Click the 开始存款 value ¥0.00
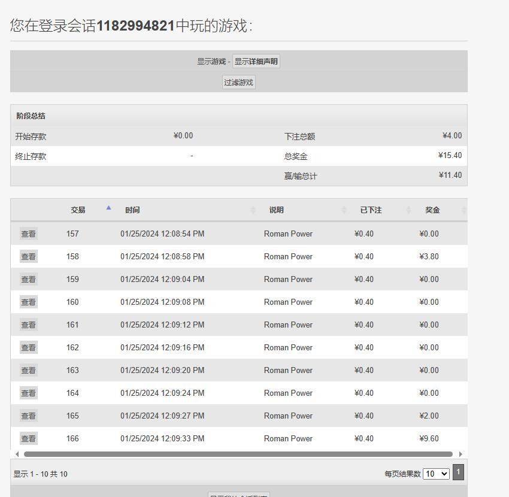 (x=183, y=136)
